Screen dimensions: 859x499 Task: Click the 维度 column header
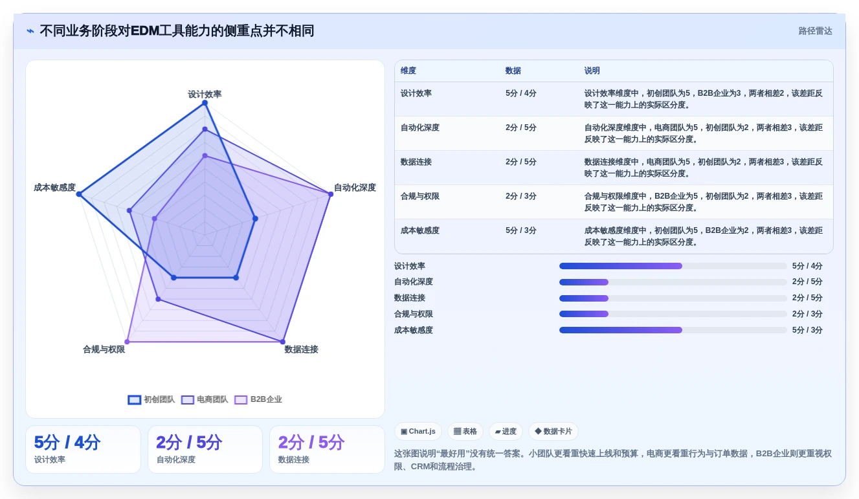408,71
